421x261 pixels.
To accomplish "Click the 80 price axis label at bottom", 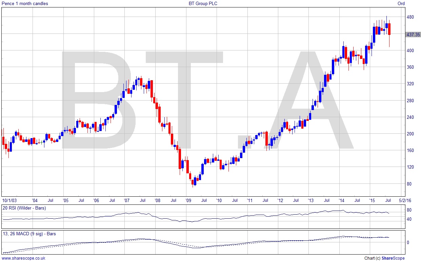I will pyautogui.click(x=409, y=184).
